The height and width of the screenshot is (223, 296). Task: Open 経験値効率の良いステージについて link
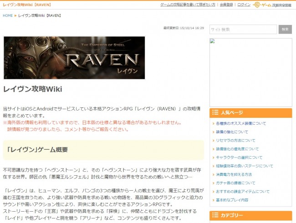click(x=245, y=166)
